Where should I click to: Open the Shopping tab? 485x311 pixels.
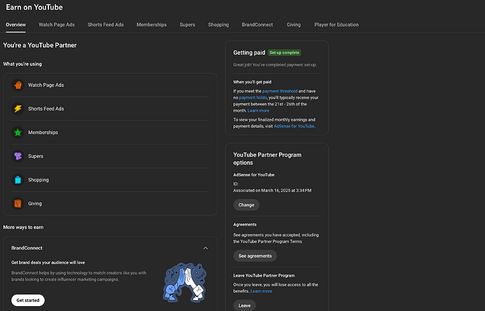[219, 25]
